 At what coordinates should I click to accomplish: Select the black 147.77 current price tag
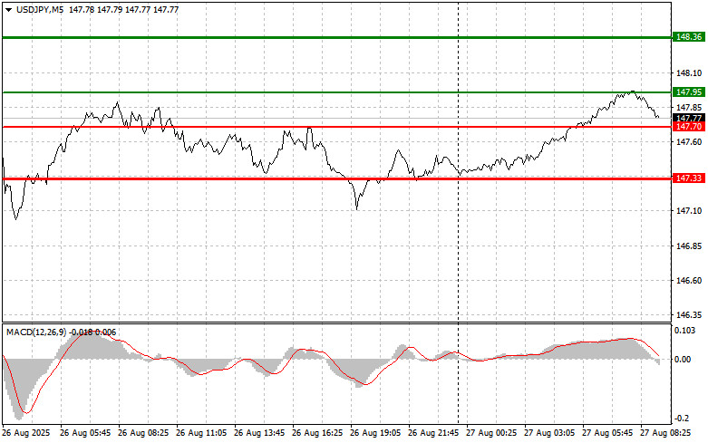(689, 118)
